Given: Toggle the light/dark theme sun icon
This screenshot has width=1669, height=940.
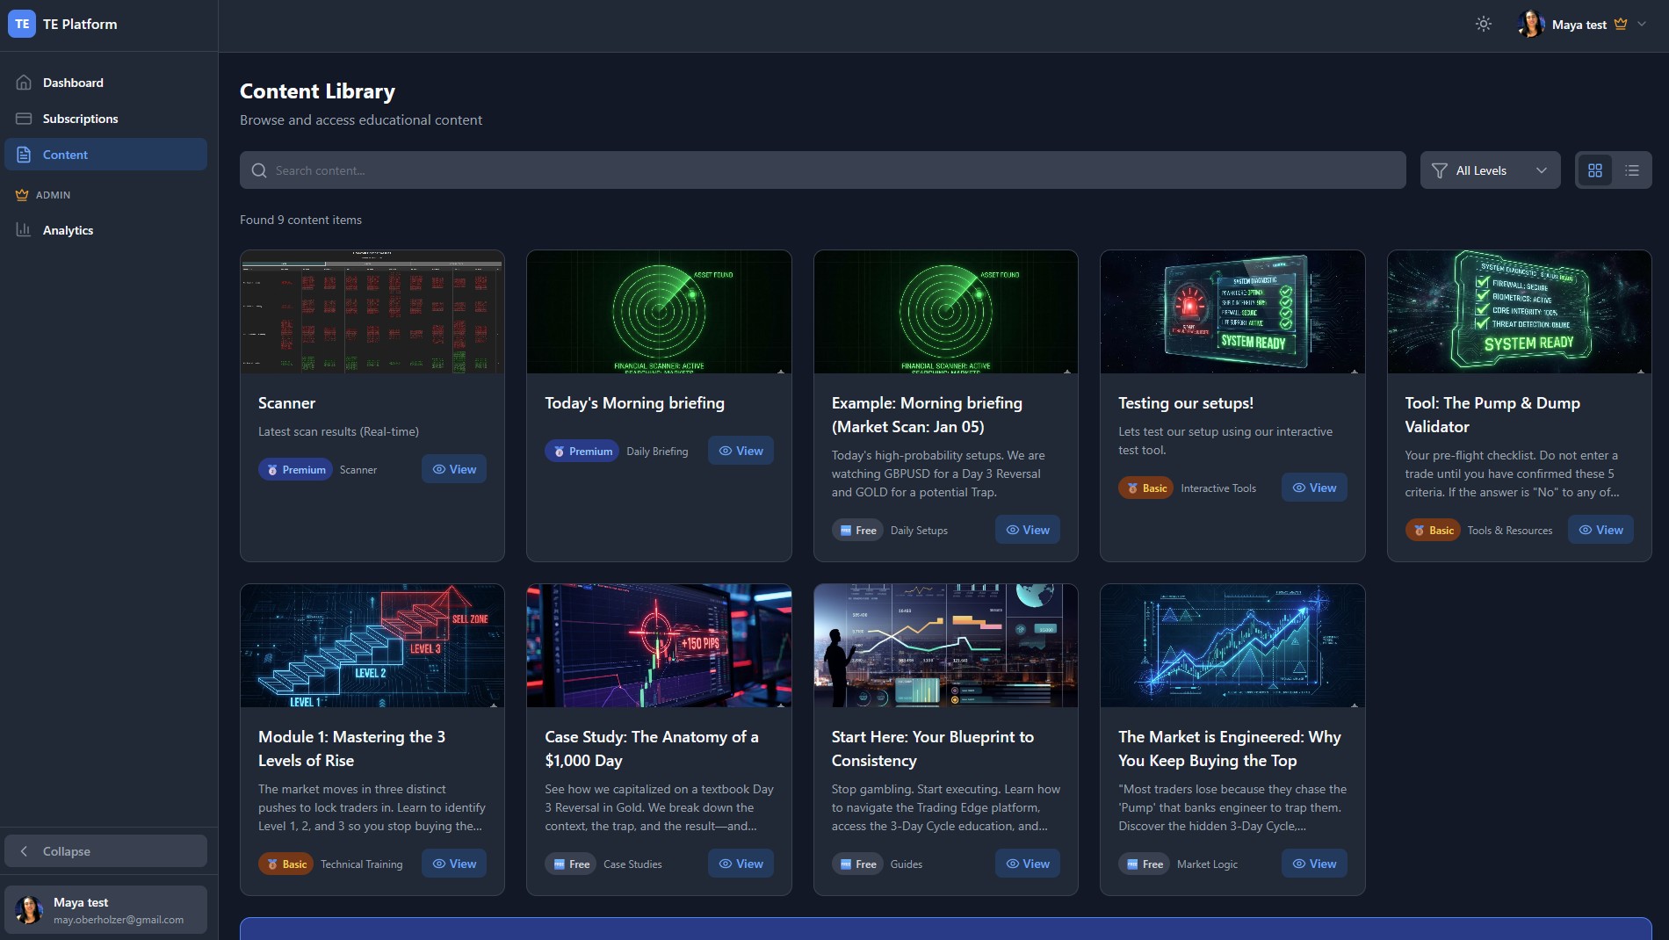Looking at the screenshot, I should tap(1483, 24).
